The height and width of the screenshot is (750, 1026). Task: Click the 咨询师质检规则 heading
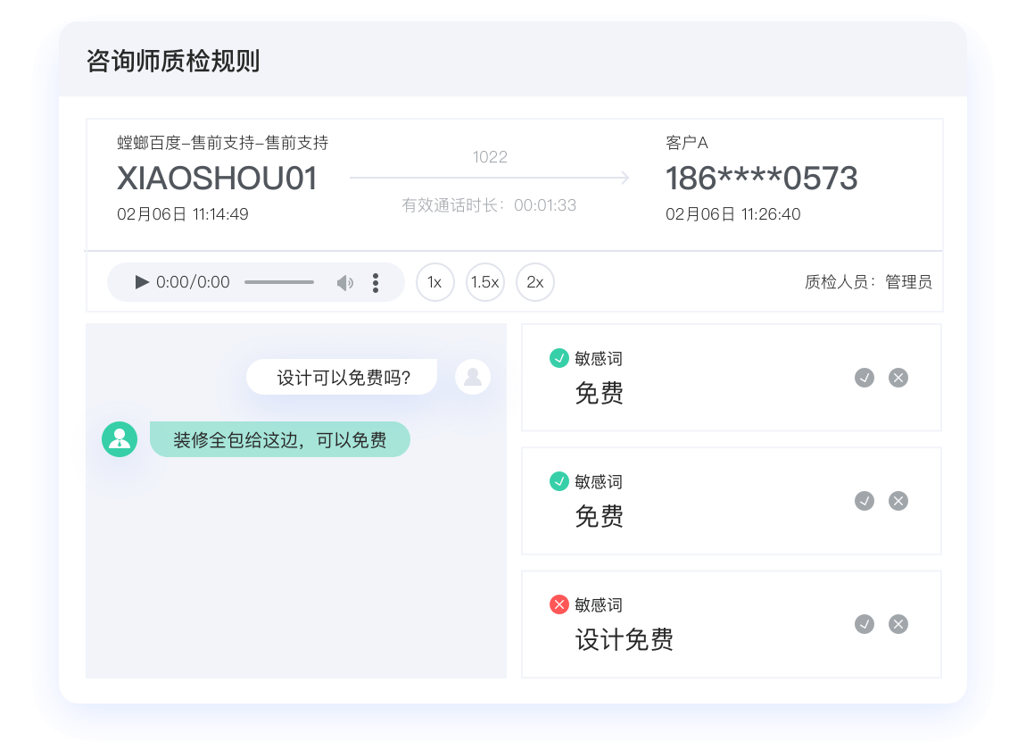pos(173,61)
